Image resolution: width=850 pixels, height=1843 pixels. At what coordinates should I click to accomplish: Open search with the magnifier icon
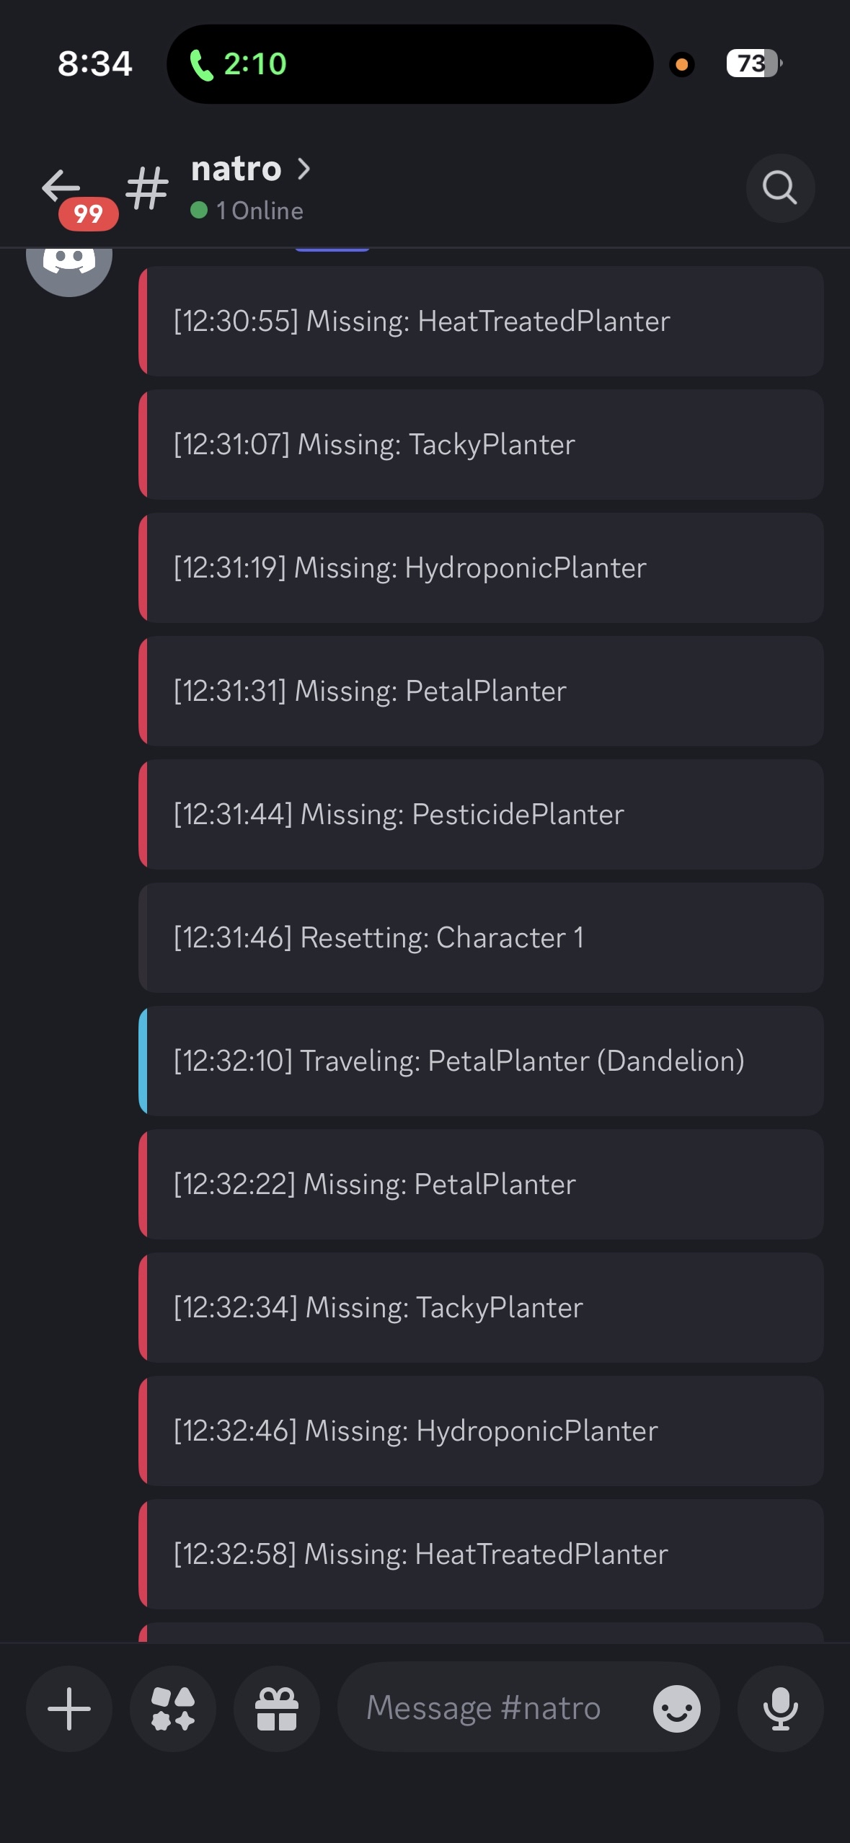pyautogui.click(x=780, y=188)
